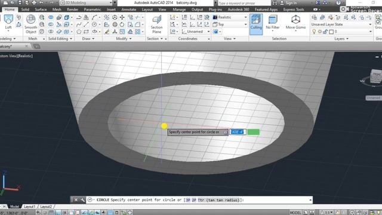Click the Realistic visual style viewport label
Screen dimensions: 382x215
tap(25, 56)
